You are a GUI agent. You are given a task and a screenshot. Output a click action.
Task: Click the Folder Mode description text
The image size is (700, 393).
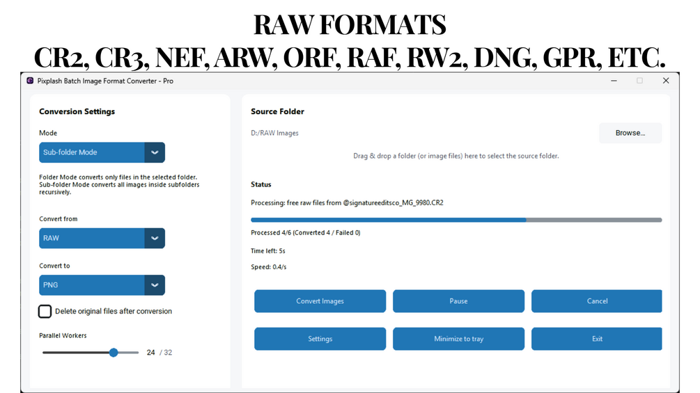click(x=119, y=184)
